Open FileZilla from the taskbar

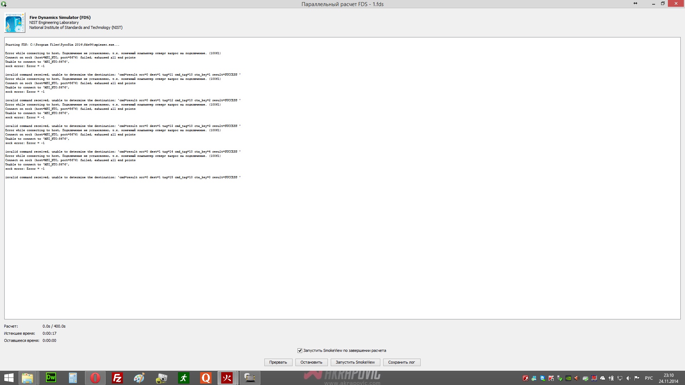117,378
